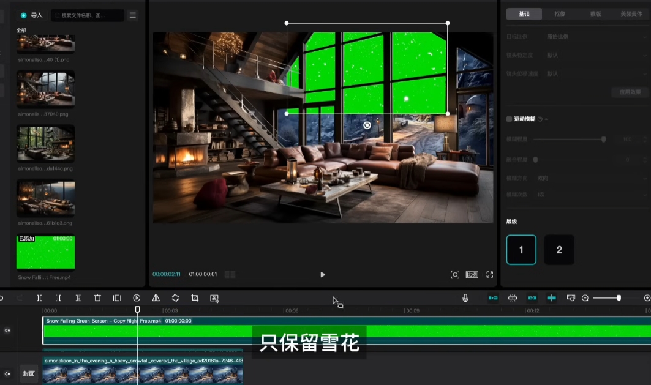Screen dimensions: 651x385
Task: Mute the green screen track
Action: (7, 331)
